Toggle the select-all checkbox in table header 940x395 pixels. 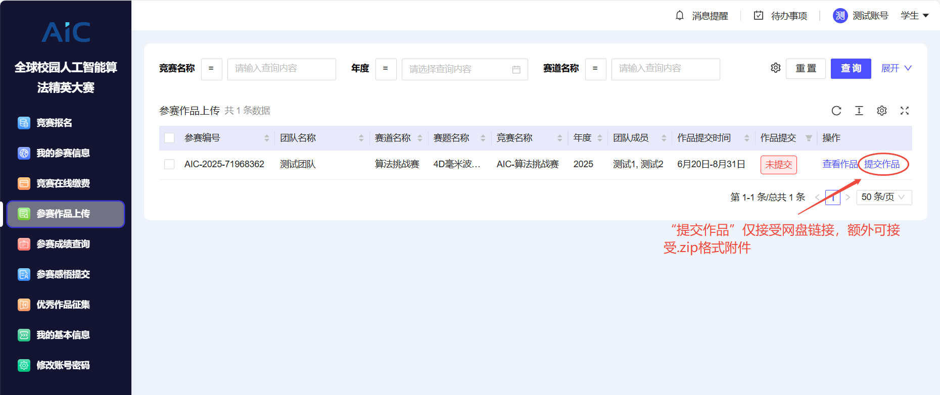click(169, 138)
